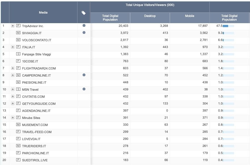Sort by the Mobile column header
This screenshot has height=165, width=250.
click(x=189, y=16)
